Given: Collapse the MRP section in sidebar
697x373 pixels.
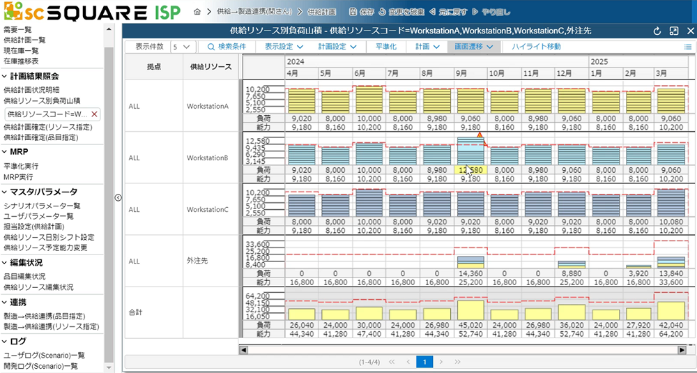Looking at the screenshot, I should [x=5, y=152].
